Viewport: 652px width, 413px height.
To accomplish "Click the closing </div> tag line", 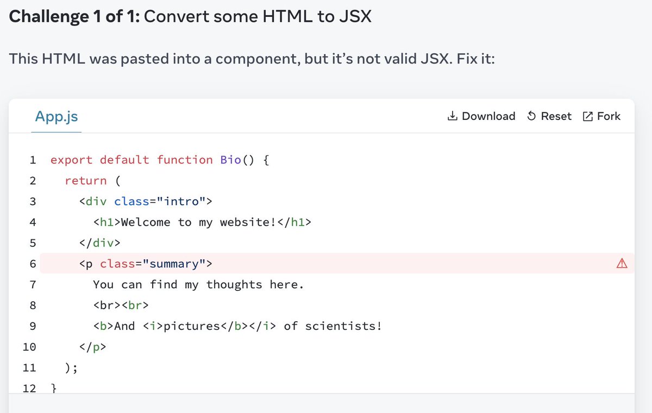I will coord(99,243).
